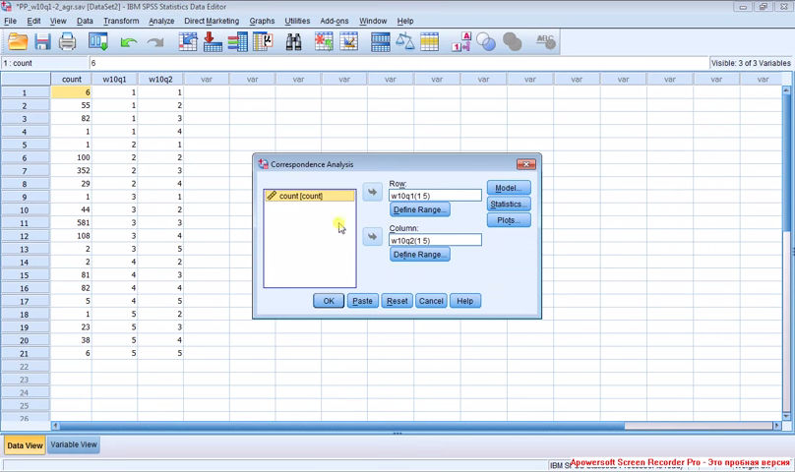Click the vertical scrollbar of data grid
The width and height of the screenshot is (795, 472).
pos(786,254)
